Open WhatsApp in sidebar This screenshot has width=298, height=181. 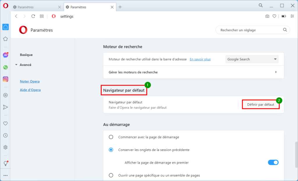coord(6,67)
